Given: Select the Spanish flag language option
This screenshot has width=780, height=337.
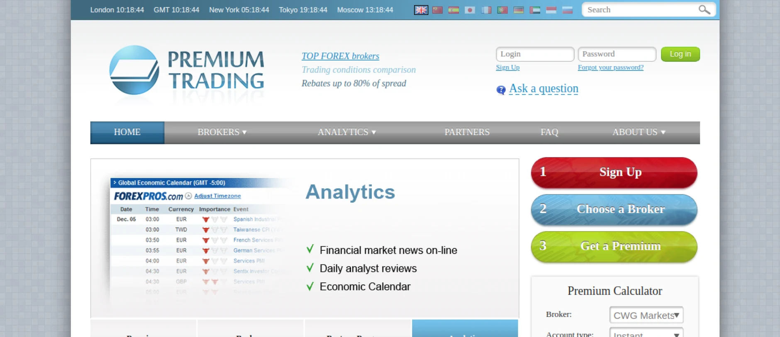Looking at the screenshot, I should (x=453, y=10).
